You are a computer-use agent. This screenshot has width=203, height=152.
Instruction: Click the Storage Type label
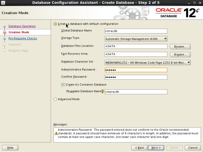coord(70,38)
